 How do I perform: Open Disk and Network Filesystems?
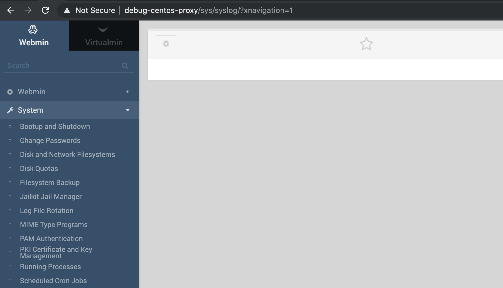point(67,155)
